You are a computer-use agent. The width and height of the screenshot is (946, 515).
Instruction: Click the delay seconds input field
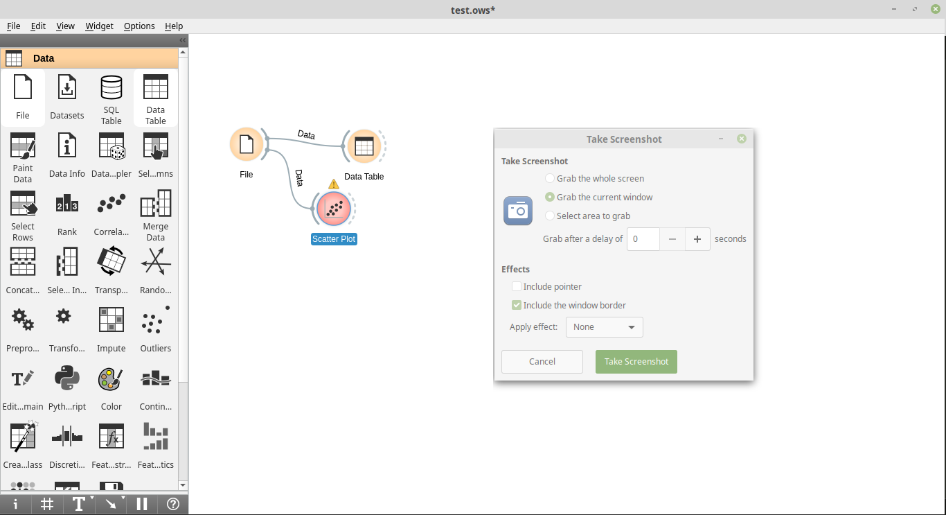pos(643,238)
